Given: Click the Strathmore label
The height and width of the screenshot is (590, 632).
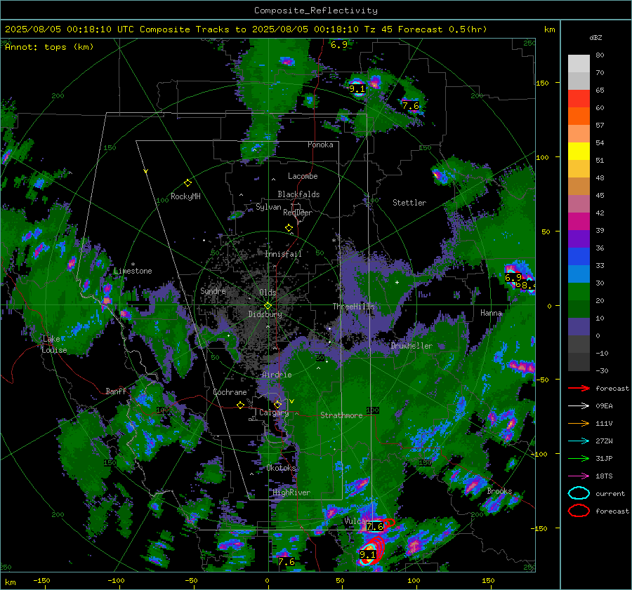Looking at the screenshot, I should tap(341, 415).
